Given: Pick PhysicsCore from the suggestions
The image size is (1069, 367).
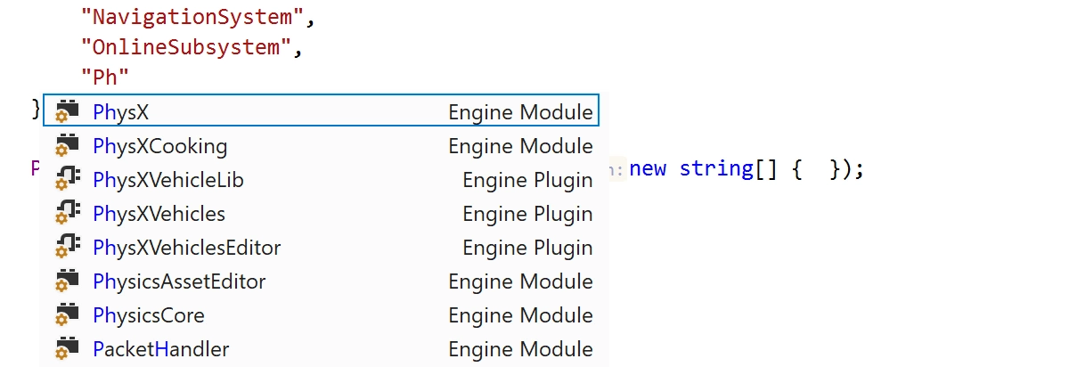Looking at the screenshot, I should tap(320, 314).
